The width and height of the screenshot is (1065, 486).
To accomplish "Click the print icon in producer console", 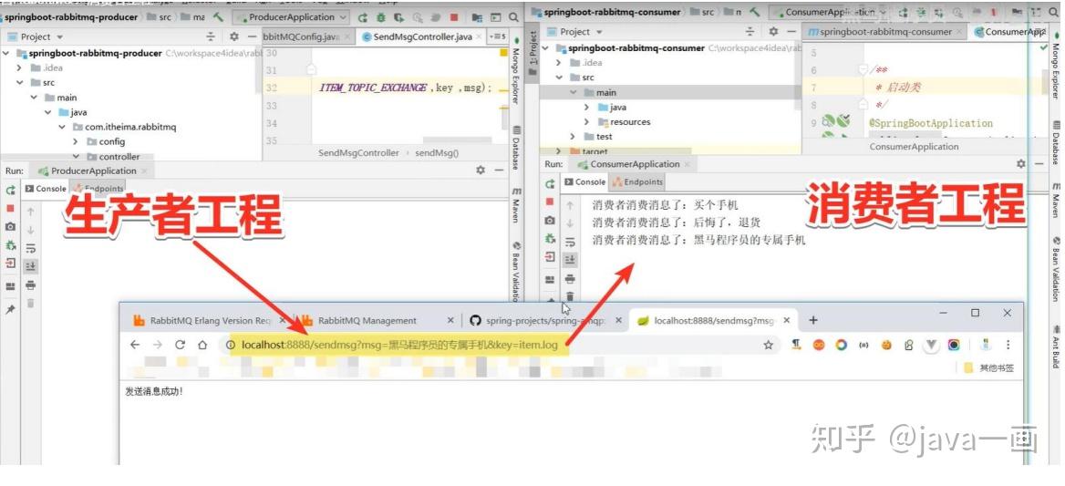I will tap(31, 285).
